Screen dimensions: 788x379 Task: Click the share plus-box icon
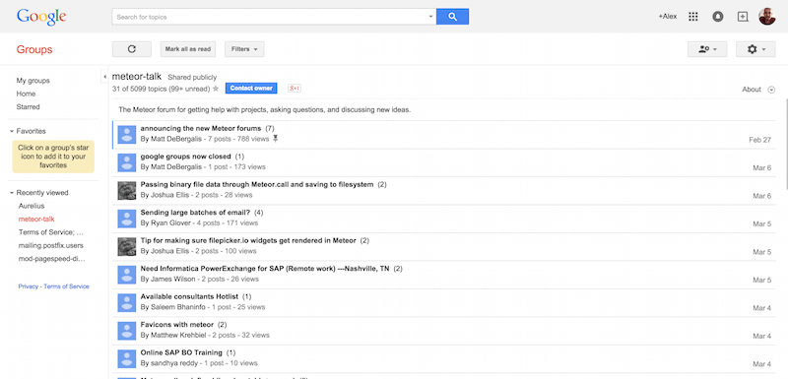[x=743, y=17]
